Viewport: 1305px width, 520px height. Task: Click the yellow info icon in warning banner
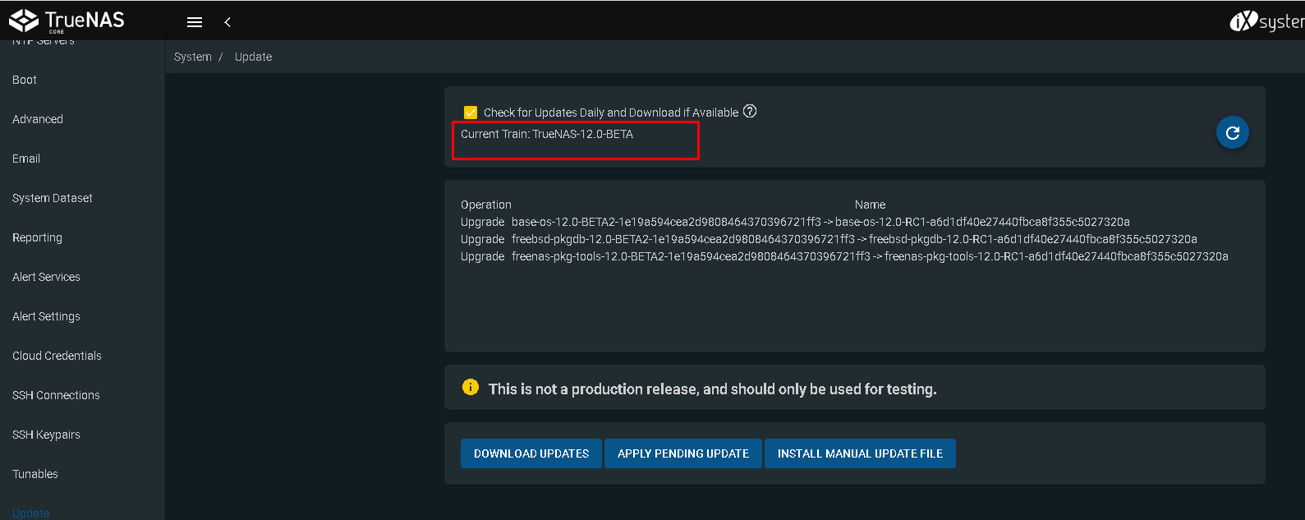(471, 387)
